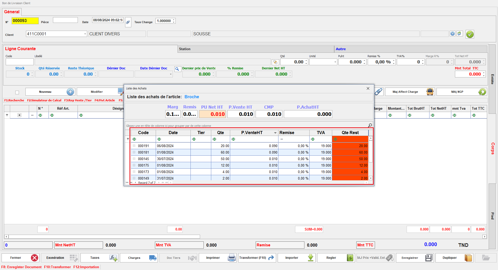Click the MAJ Prix +Valid. Ent button
498x270 pixels.
click(x=375, y=258)
